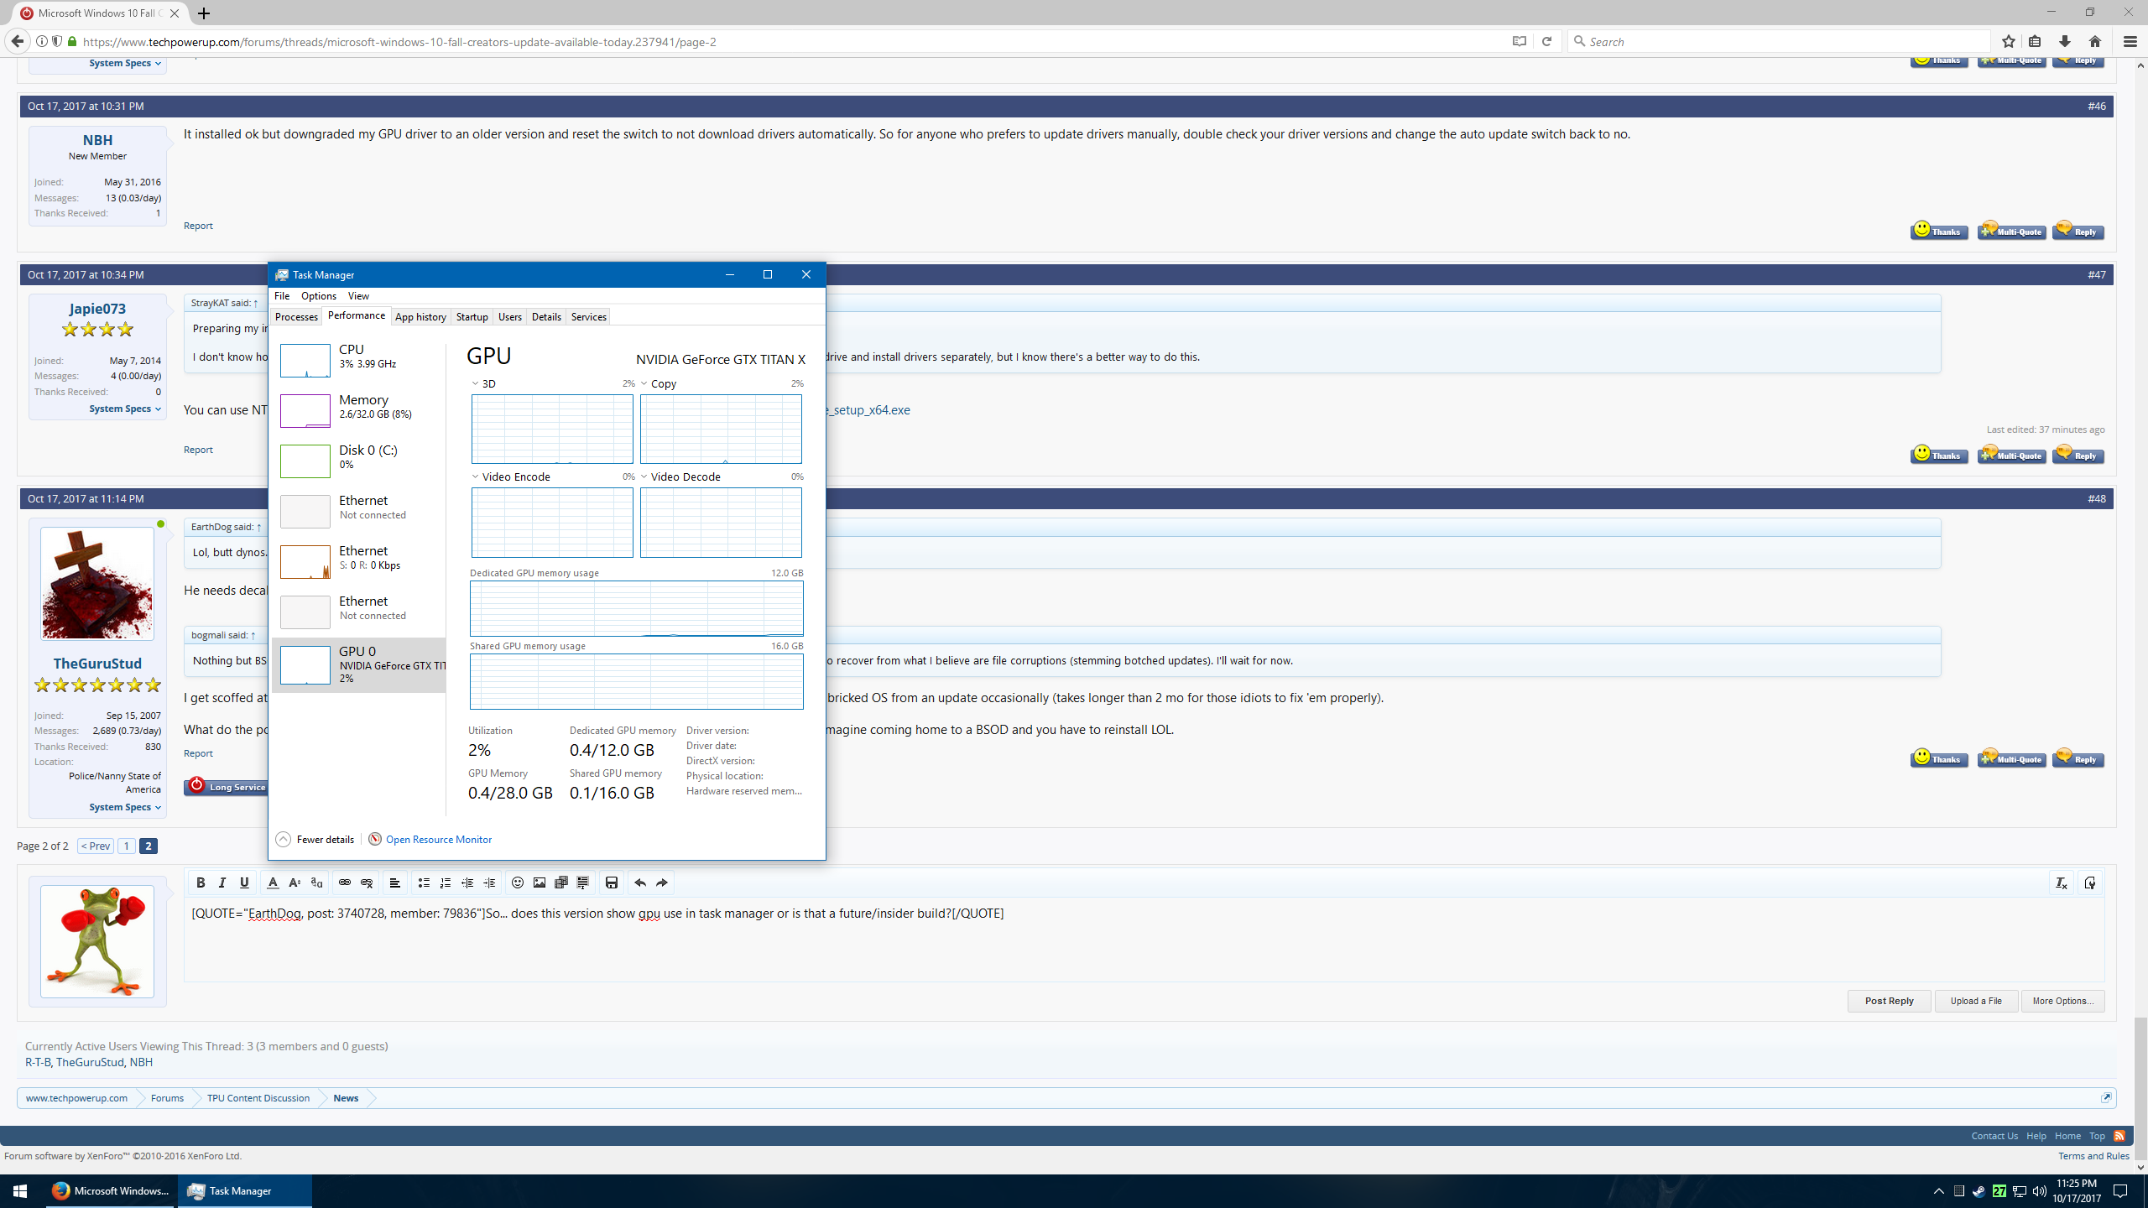Open the insert quote/code options icon
2148x1208 pixels.
coord(583,883)
